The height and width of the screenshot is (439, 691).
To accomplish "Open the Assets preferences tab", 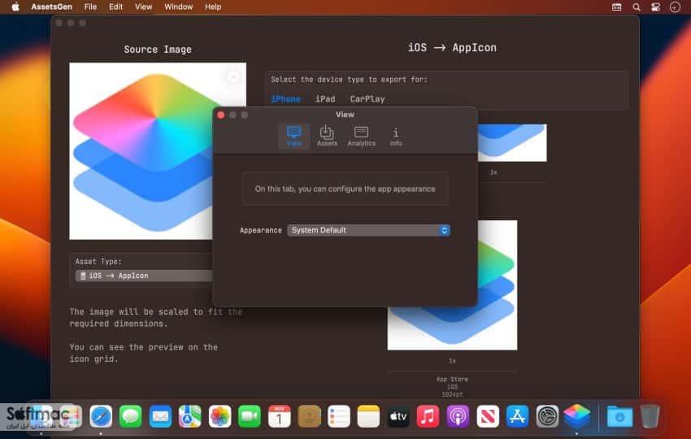I will [x=327, y=137].
